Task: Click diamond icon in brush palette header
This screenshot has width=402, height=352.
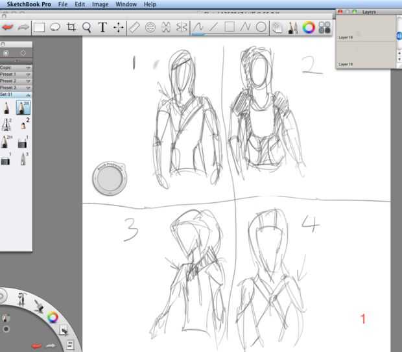Action: pyautogui.click(x=23, y=53)
